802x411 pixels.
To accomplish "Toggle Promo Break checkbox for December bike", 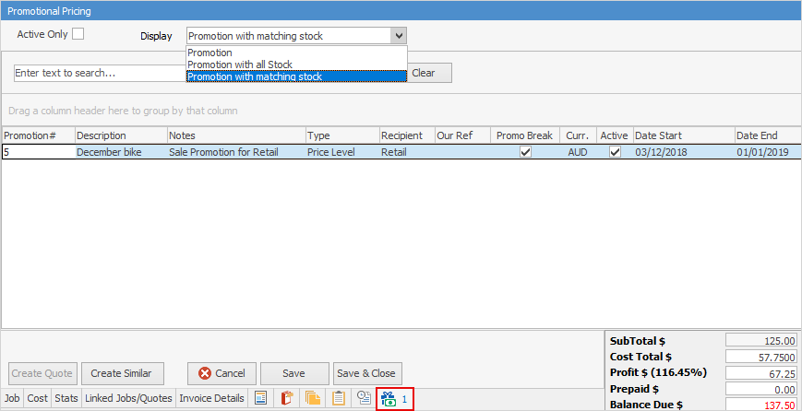I will 525,152.
